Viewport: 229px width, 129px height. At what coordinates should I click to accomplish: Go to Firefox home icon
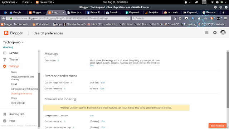199,18
